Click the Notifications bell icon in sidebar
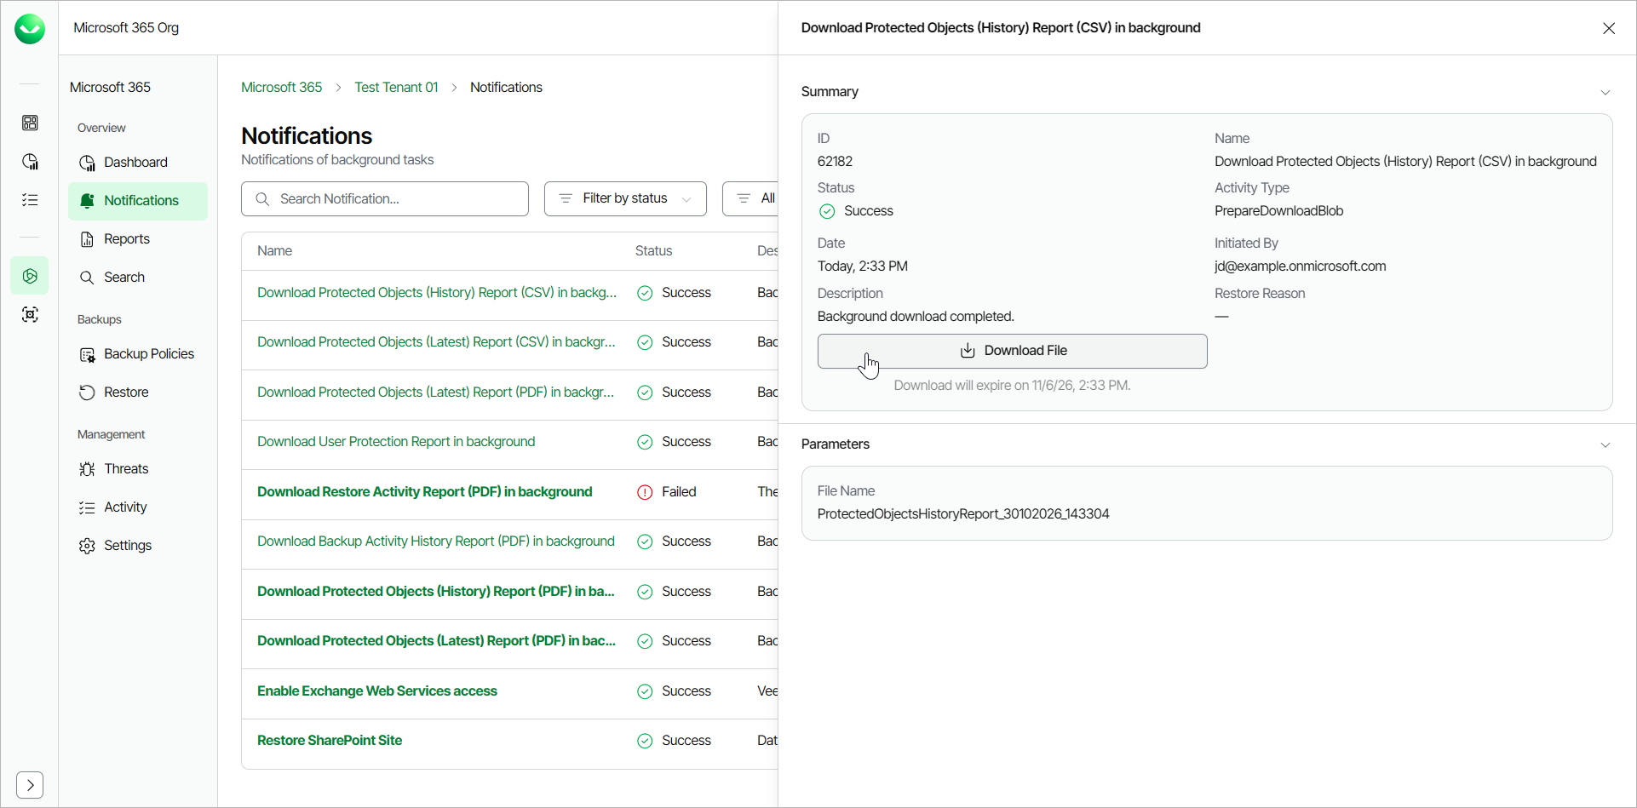This screenshot has height=808, width=1637. (x=87, y=201)
